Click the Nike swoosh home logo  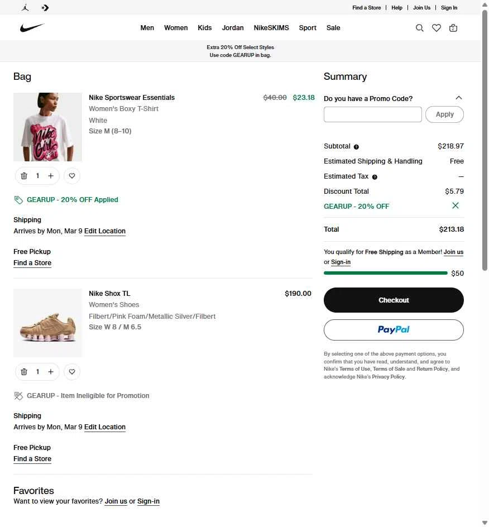pyautogui.click(x=32, y=28)
